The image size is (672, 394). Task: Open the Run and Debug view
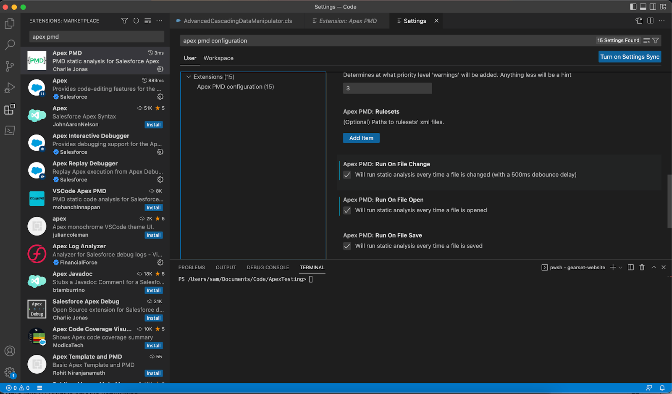click(10, 88)
